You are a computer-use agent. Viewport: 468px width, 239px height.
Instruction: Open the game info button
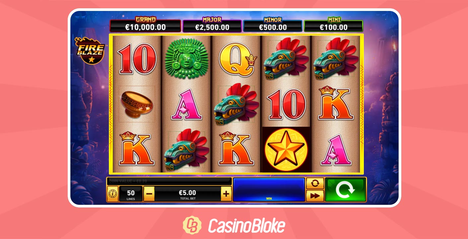pyautogui.click(x=113, y=194)
